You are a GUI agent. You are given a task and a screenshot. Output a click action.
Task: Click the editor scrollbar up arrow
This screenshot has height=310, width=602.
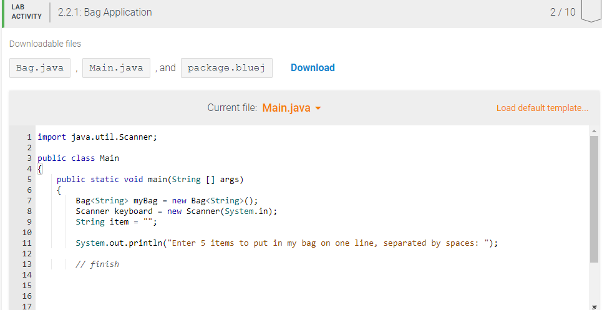[x=594, y=131]
